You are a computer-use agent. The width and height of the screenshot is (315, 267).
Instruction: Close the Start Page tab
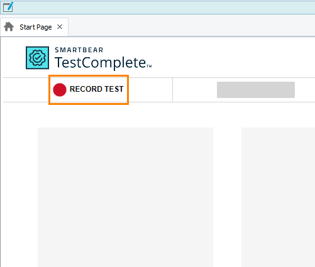click(60, 27)
